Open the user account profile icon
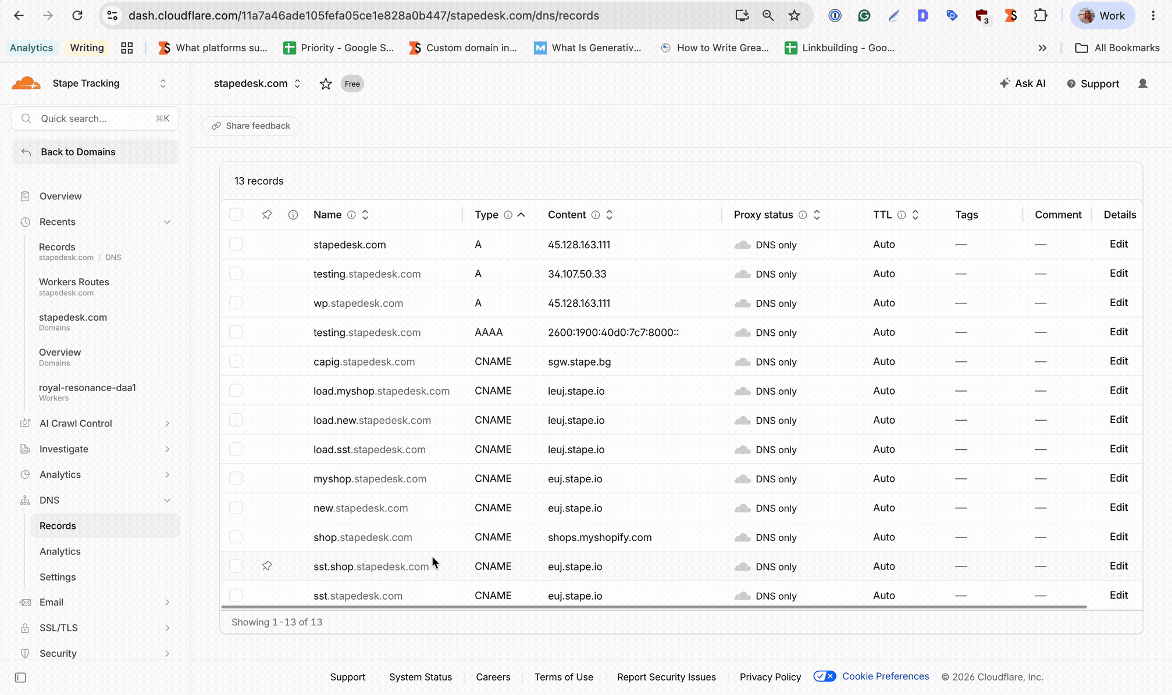Screen dimensions: 1172x695 pos(1142,84)
